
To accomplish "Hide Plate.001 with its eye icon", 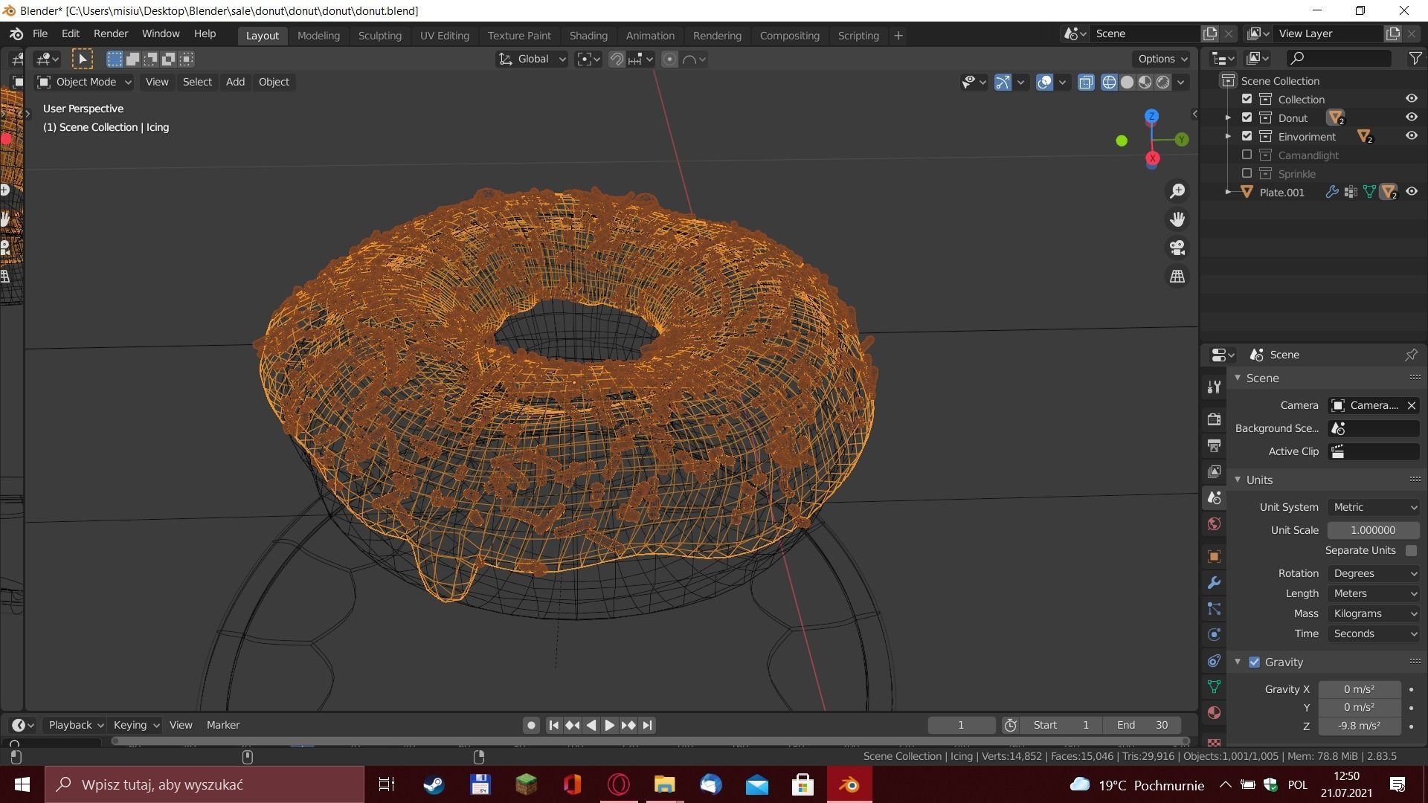I will tap(1411, 192).
